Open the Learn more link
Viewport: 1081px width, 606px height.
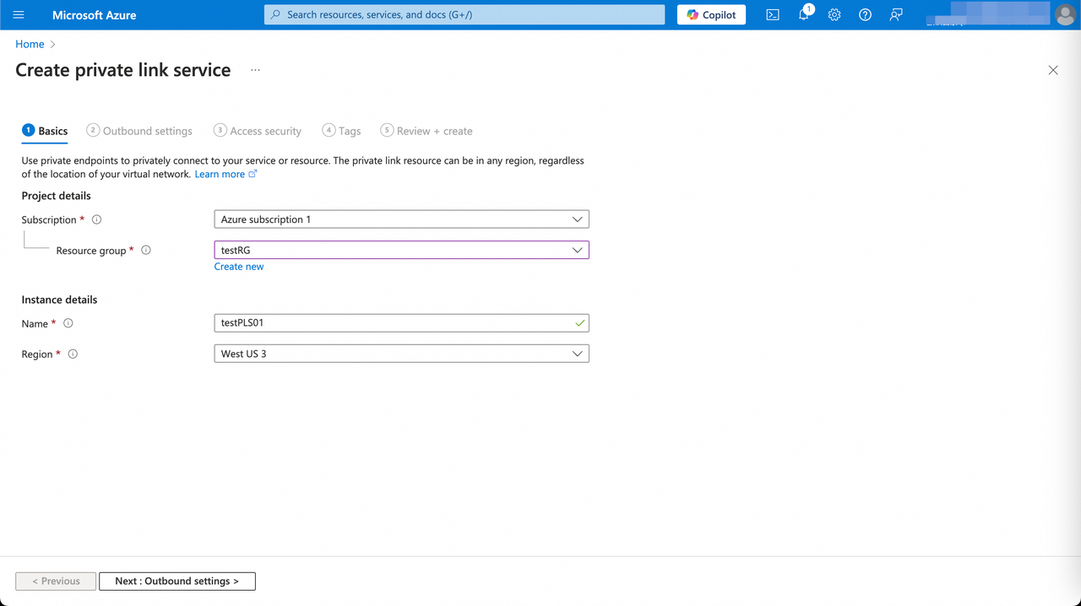coord(220,173)
